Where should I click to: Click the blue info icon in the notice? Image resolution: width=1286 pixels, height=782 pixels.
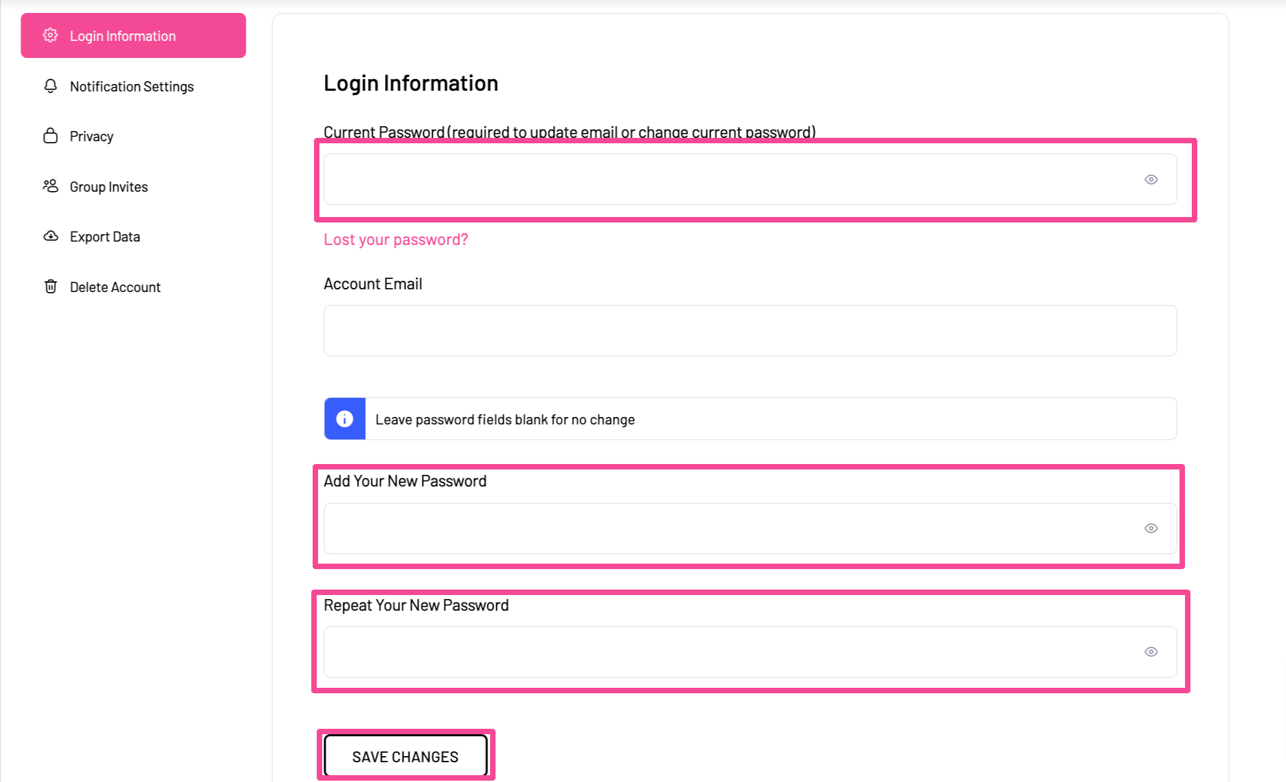click(x=345, y=419)
